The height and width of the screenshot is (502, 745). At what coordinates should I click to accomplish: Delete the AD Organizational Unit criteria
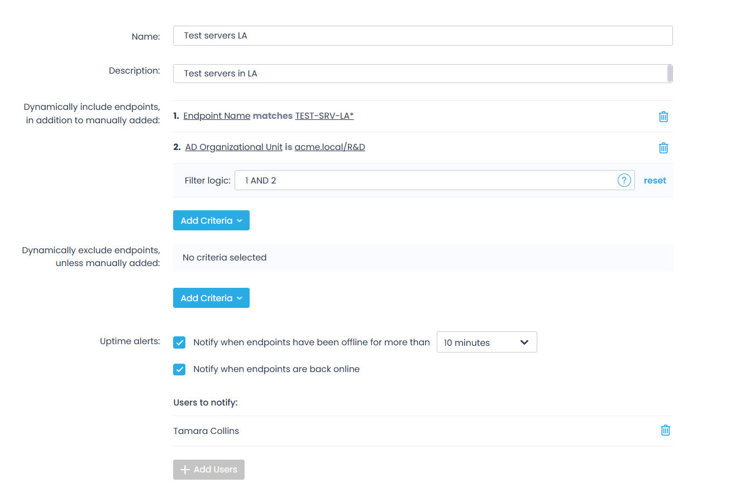tap(663, 148)
